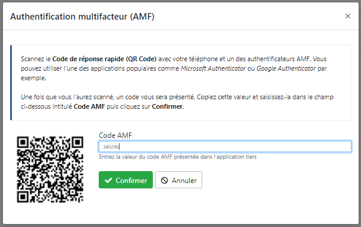Click the Code AMF field label
The height and width of the screenshot is (227, 361).
click(x=115, y=135)
